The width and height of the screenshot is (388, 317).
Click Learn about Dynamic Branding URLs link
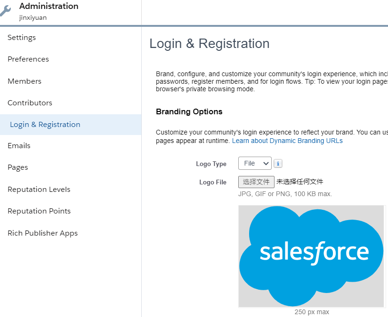287,141
